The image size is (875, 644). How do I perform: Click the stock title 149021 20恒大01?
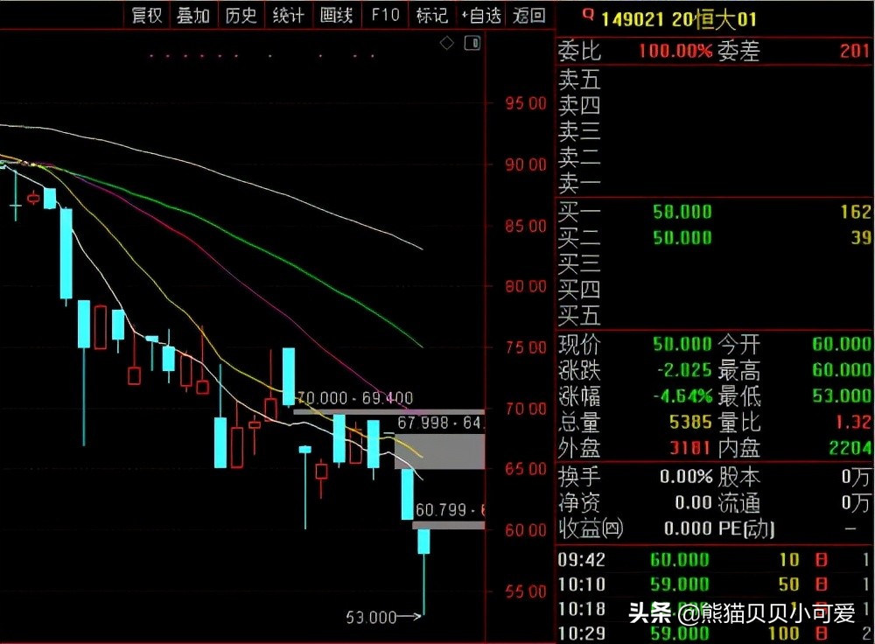(x=679, y=19)
